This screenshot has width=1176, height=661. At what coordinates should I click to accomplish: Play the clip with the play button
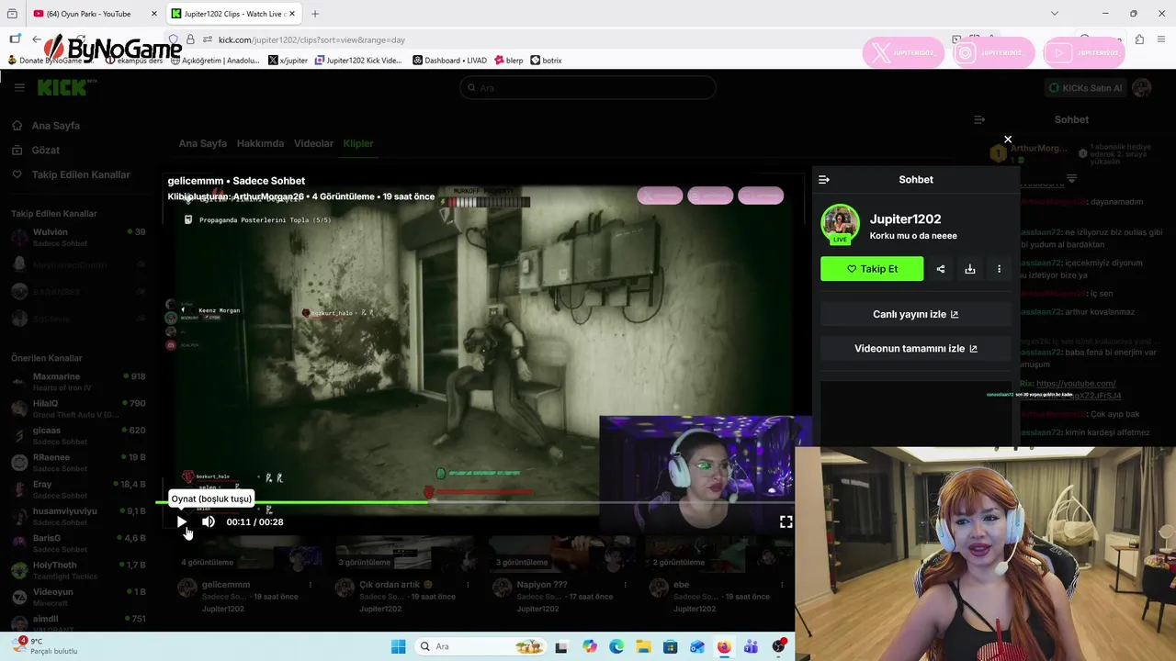click(182, 521)
